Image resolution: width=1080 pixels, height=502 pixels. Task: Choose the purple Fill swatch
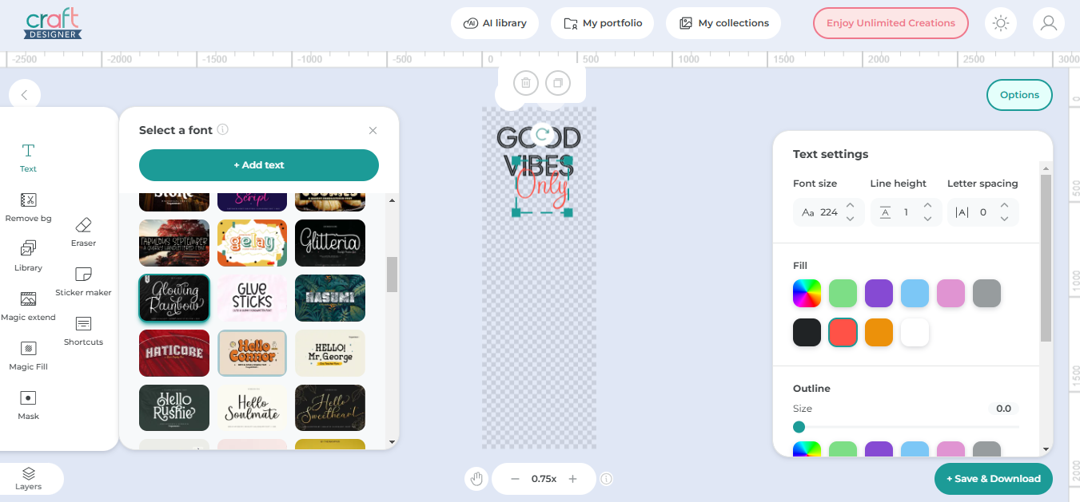point(879,294)
